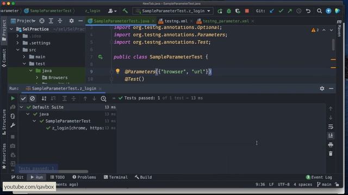Collapse SampleParameterTest node in test results
This screenshot has width=348, height=195.
click(x=34, y=121)
